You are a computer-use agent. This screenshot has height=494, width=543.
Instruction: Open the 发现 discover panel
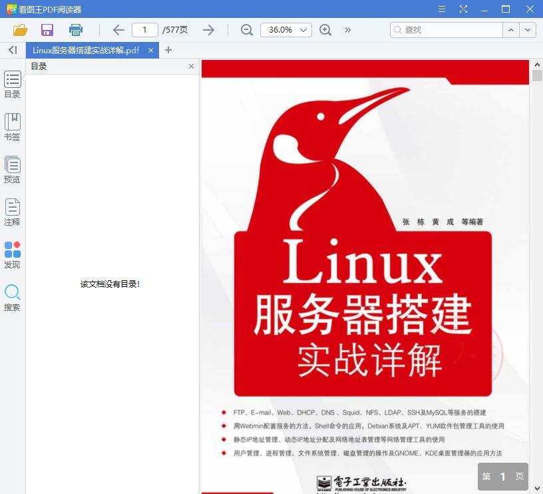12,255
